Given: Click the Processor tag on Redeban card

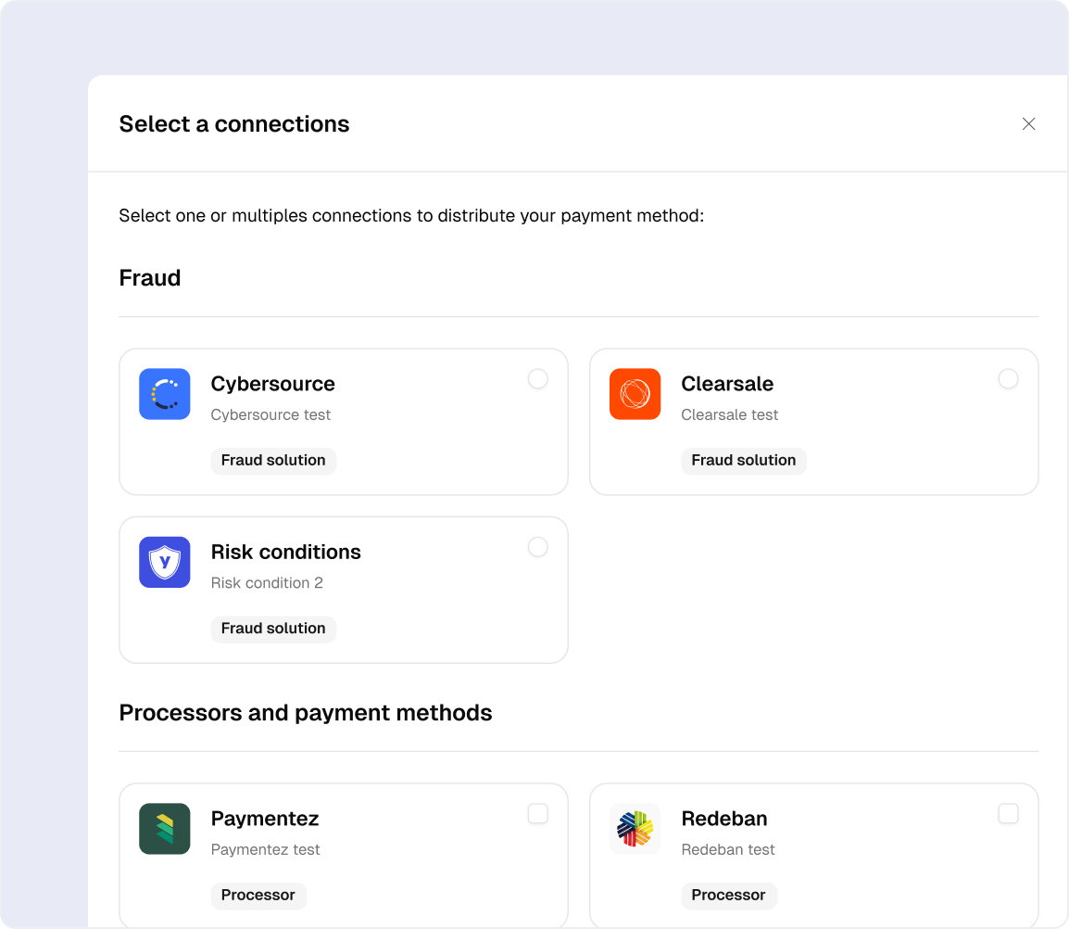Looking at the screenshot, I should [x=729, y=896].
